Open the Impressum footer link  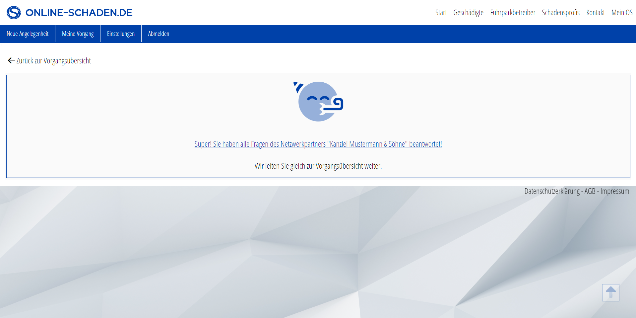coord(614,191)
